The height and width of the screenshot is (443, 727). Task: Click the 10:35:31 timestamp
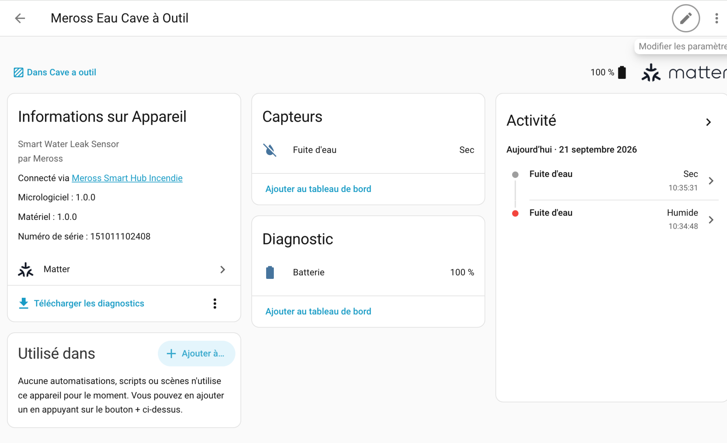tap(683, 188)
